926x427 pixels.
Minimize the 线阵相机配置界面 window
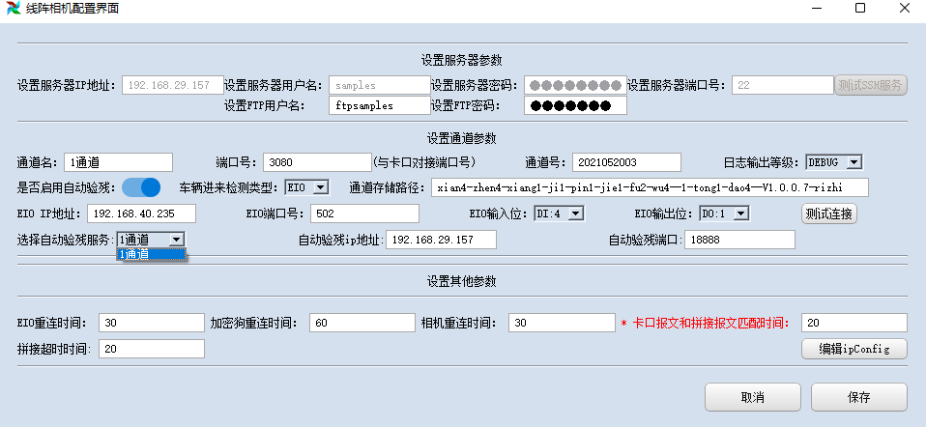tap(818, 9)
